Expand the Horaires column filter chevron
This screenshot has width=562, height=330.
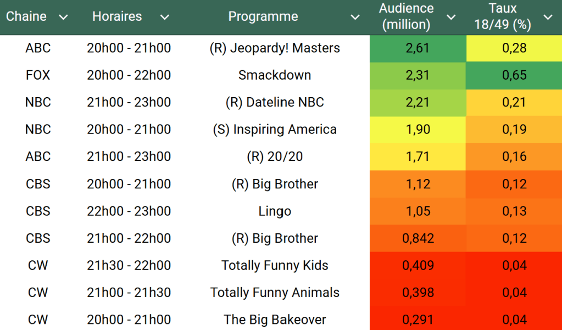164,17
